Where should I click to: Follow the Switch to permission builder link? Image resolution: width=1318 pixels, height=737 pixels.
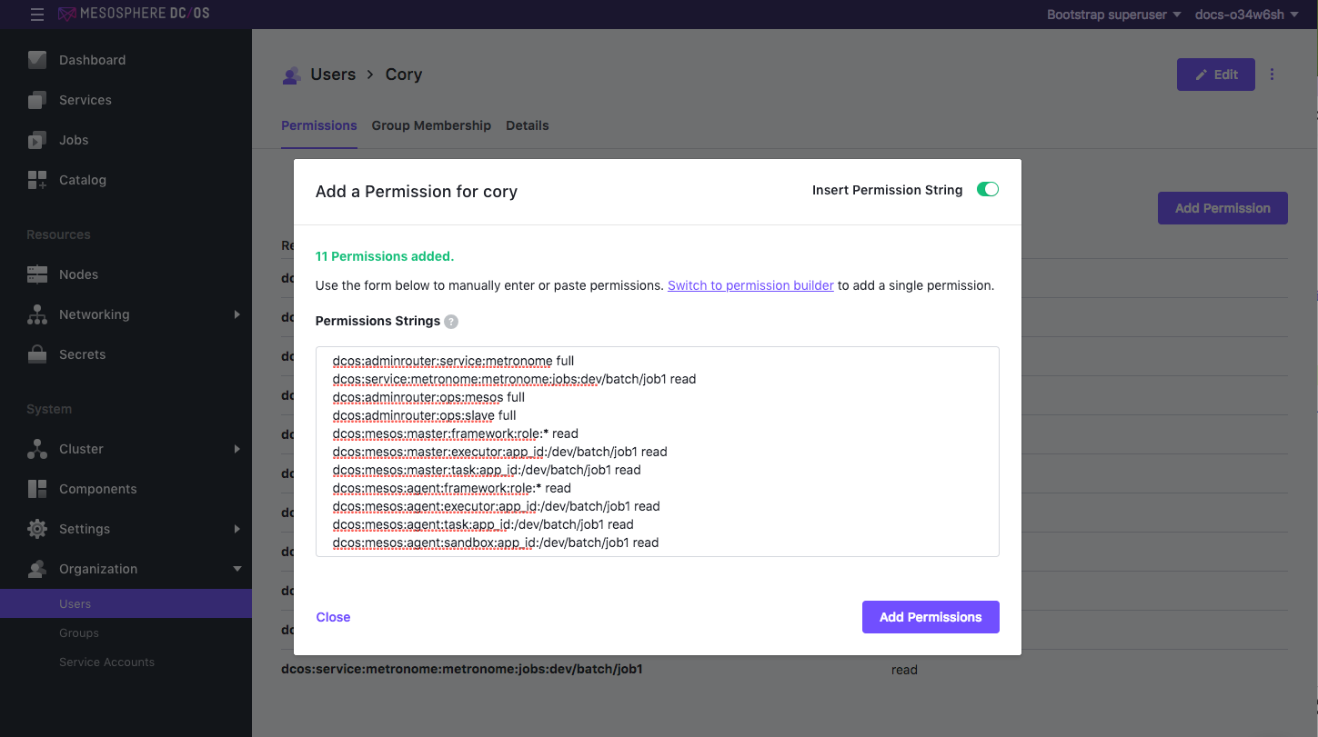coord(750,285)
